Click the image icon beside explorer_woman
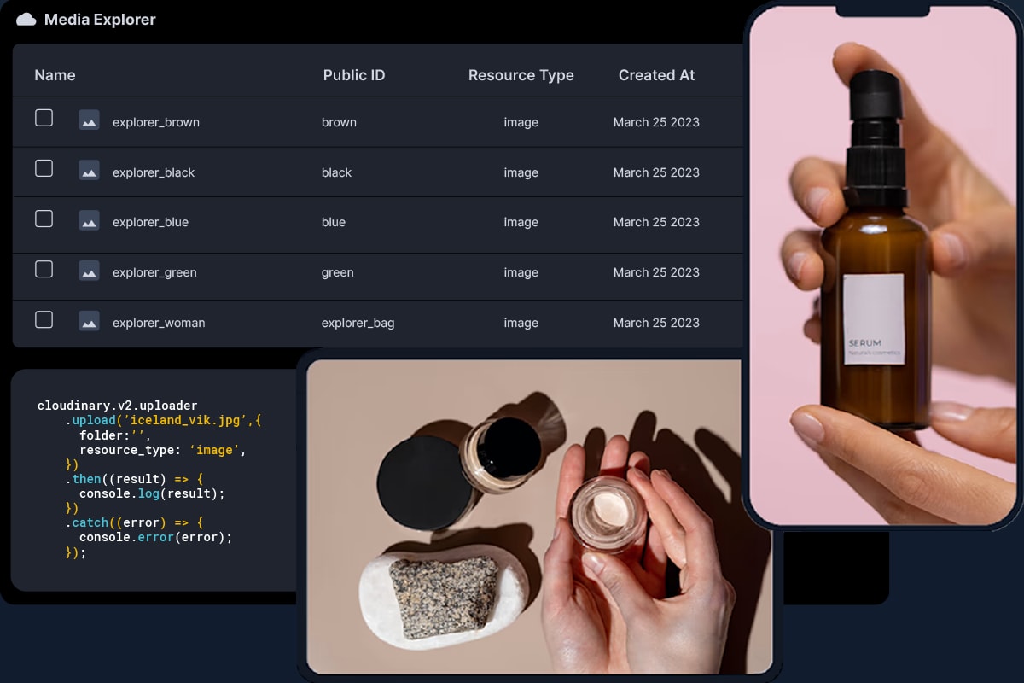The height and width of the screenshot is (683, 1024). (x=89, y=322)
